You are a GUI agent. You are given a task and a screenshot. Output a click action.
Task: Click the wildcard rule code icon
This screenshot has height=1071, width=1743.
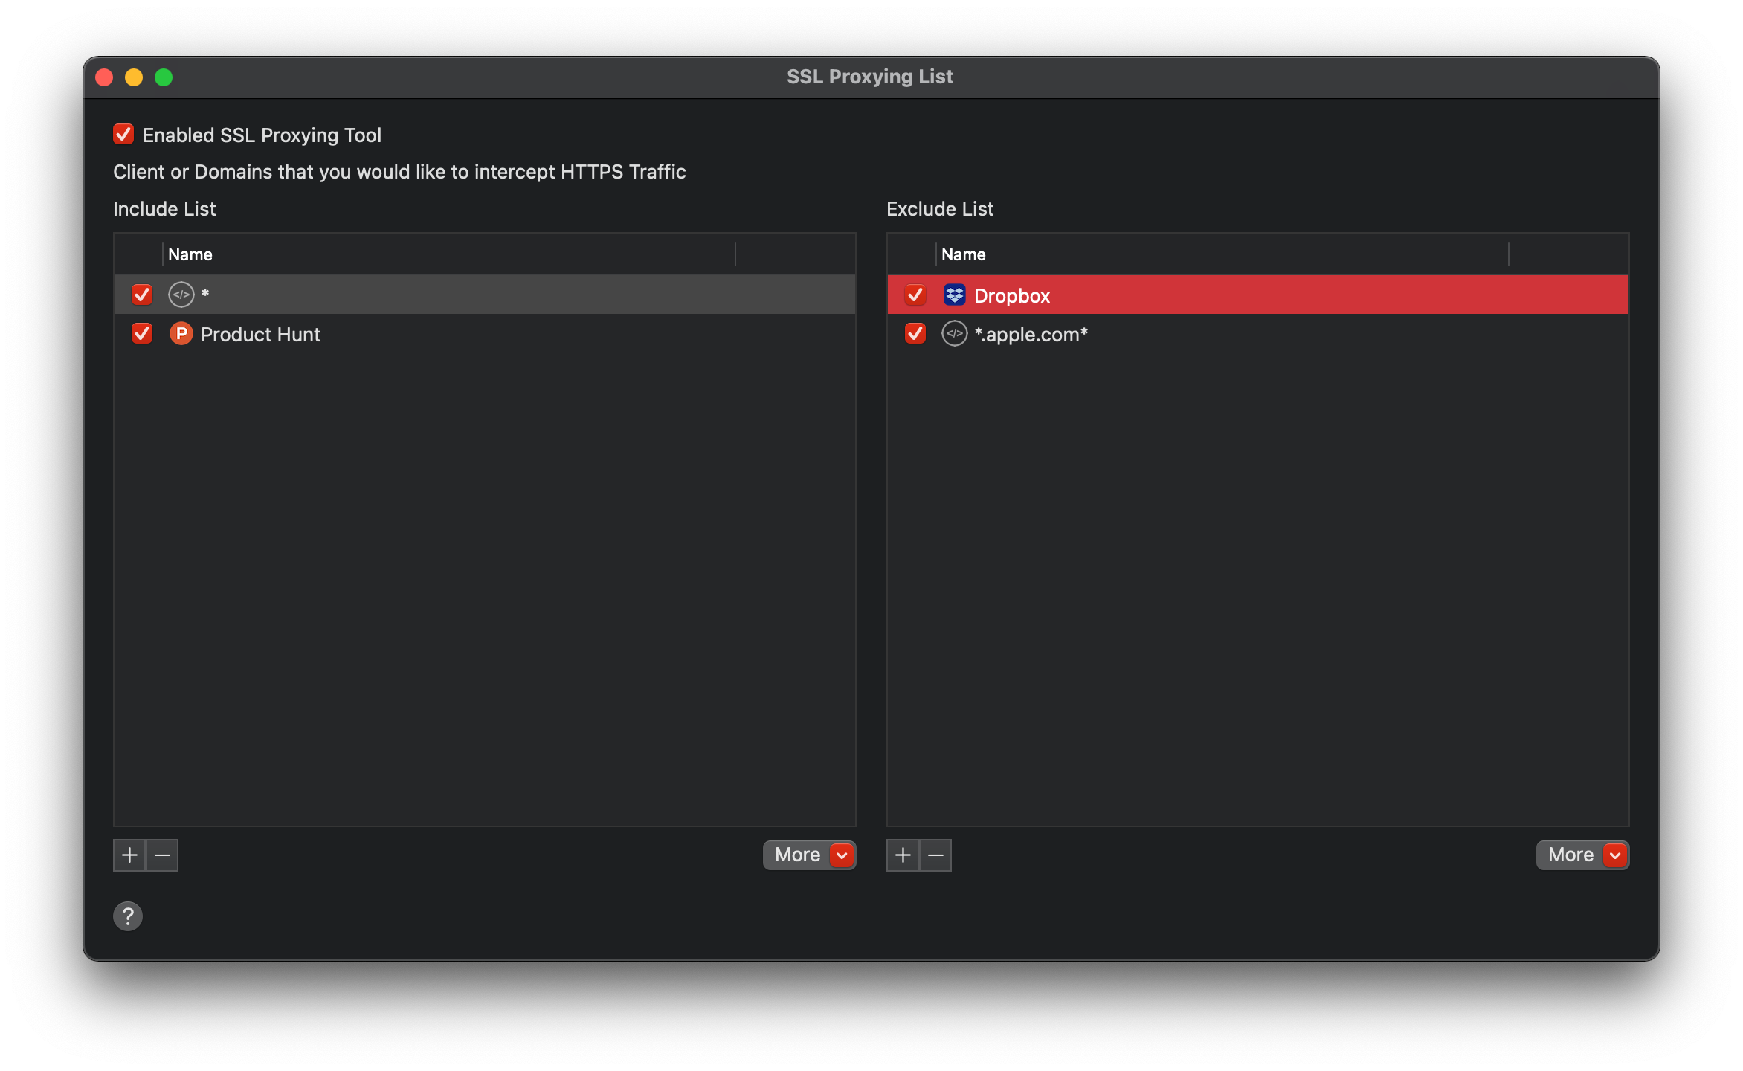coord(181,295)
